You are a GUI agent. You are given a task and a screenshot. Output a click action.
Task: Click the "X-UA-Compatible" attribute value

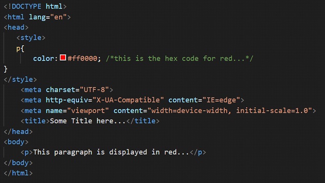(128, 100)
